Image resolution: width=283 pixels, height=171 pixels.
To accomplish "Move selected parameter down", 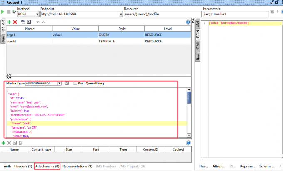I will tap(37, 22).
